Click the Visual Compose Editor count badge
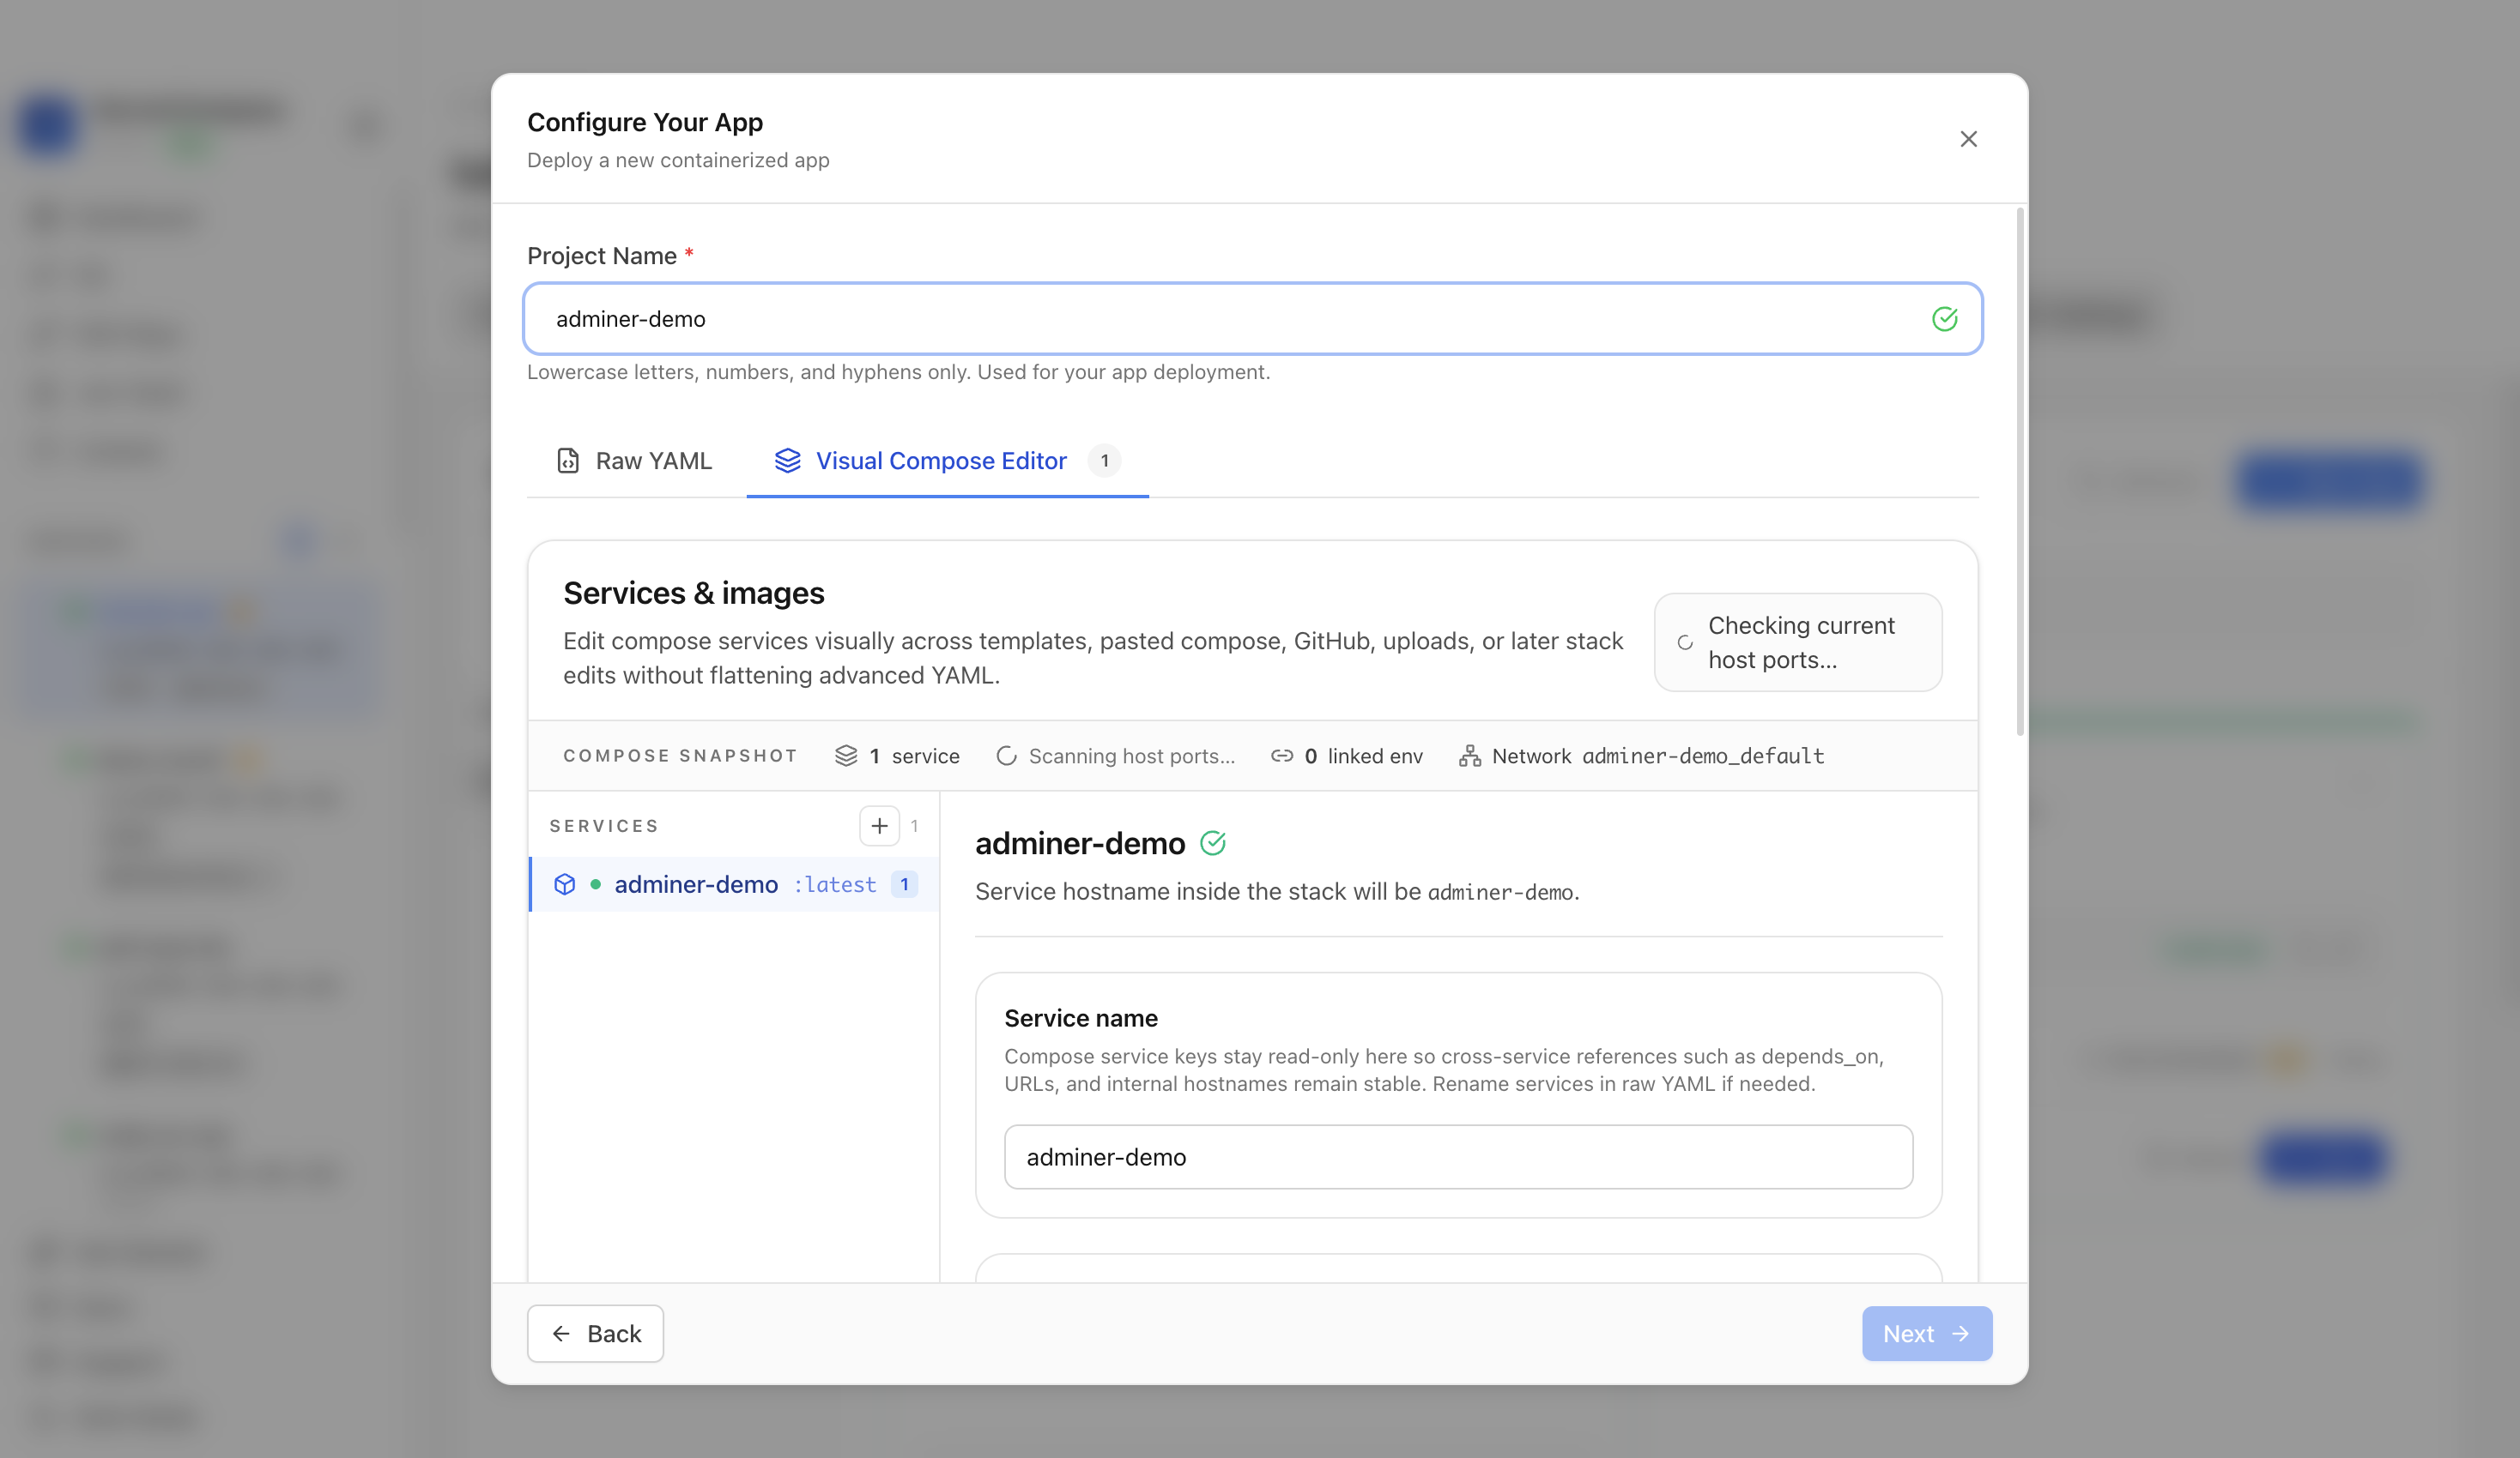 (x=1104, y=461)
